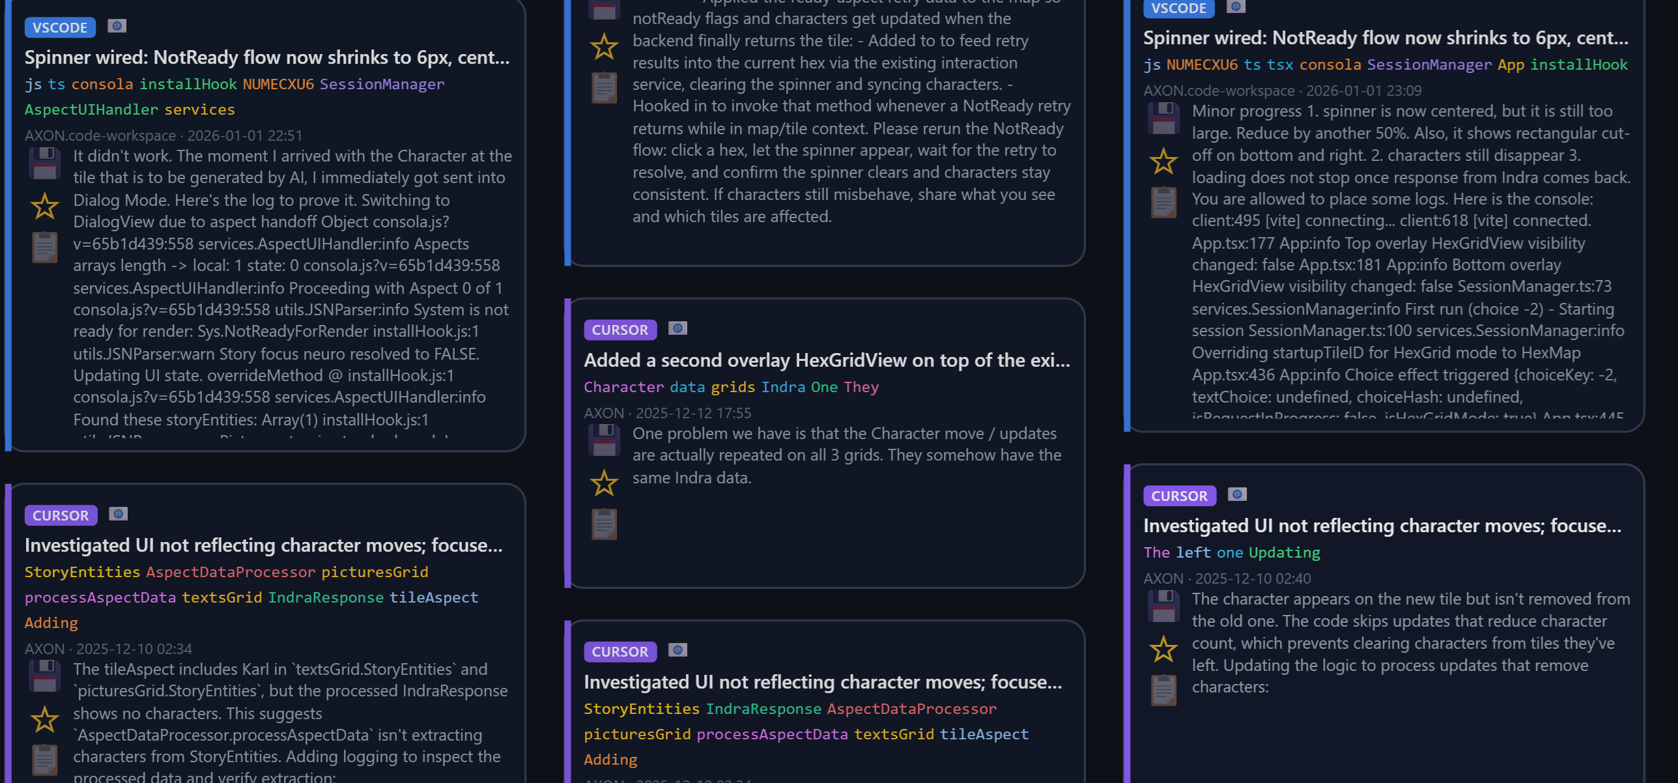Open the envelope icon on the bottom-left Cursor card
This screenshot has width=1678, height=783.
coord(117,515)
